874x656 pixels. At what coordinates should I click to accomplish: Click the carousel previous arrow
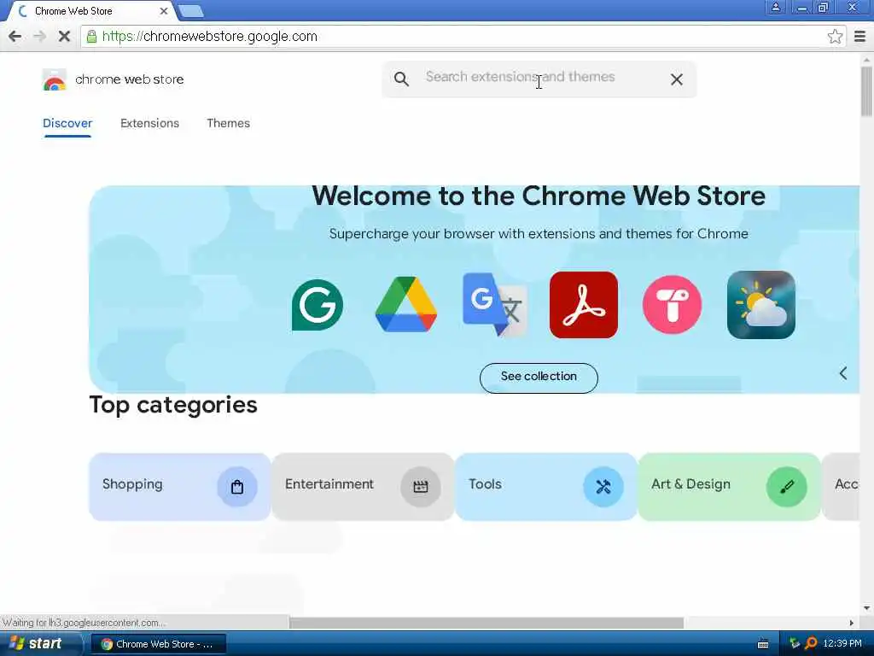(x=842, y=373)
